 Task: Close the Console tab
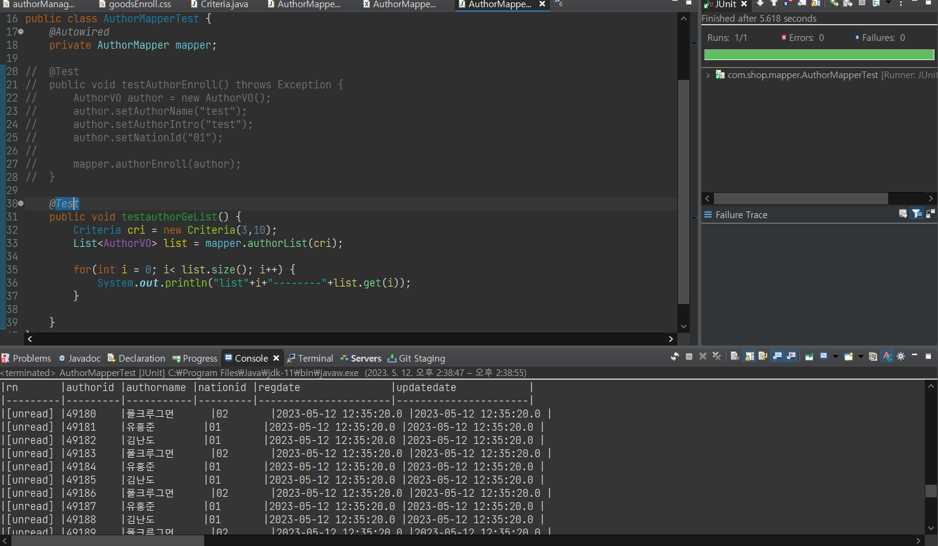(x=276, y=358)
